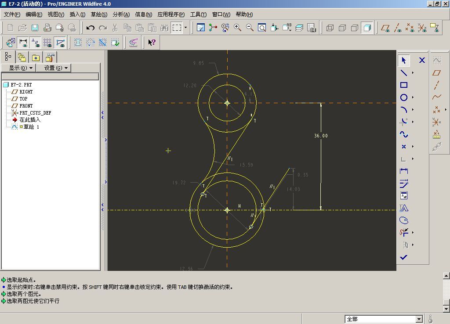
Task: Open the 分析 menu
Action: [x=121, y=14]
